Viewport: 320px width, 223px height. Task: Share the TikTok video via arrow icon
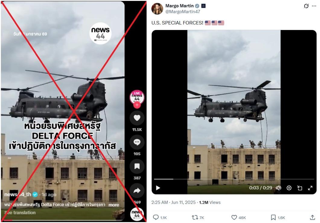(x=137, y=191)
